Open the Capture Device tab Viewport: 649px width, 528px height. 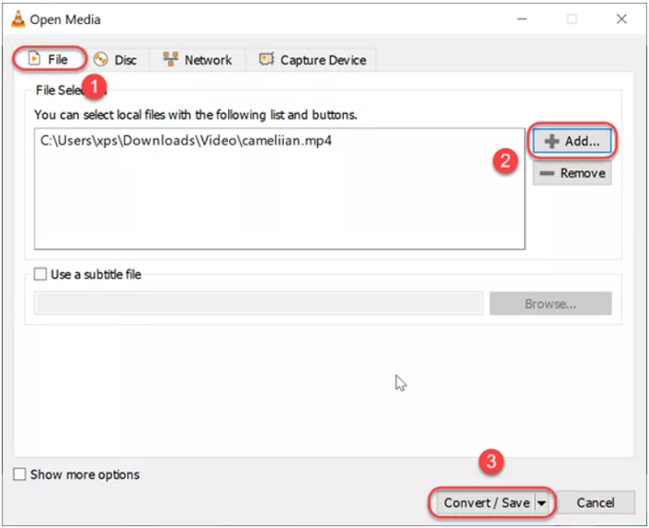click(312, 60)
